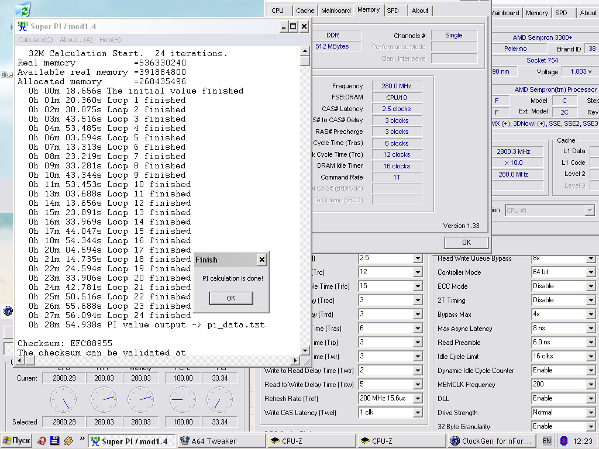Activate the first CPU-Z taskbar button
Image resolution: width=599 pixels, height=449 pixels.
(x=311, y=441)
